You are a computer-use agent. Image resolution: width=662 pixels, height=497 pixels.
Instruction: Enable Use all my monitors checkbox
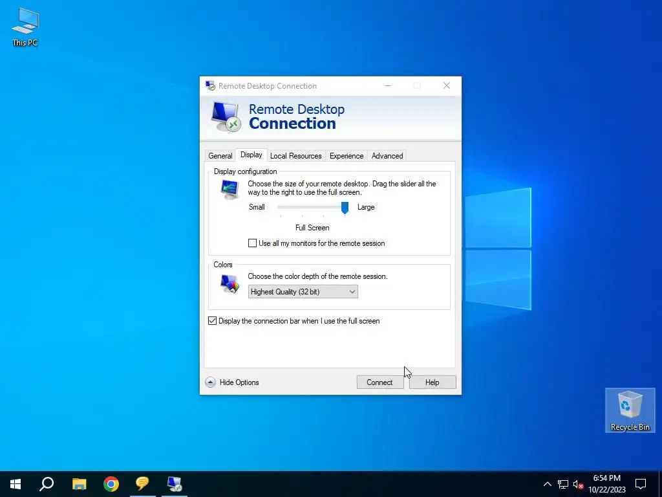click(x=253, y=243)
